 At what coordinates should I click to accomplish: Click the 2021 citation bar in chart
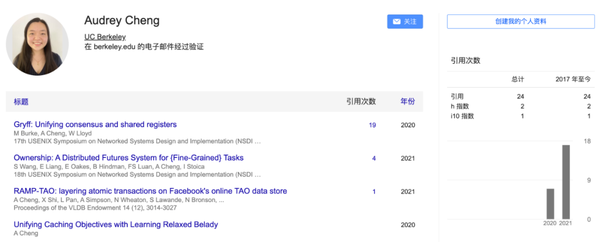(x=566, y=181)
